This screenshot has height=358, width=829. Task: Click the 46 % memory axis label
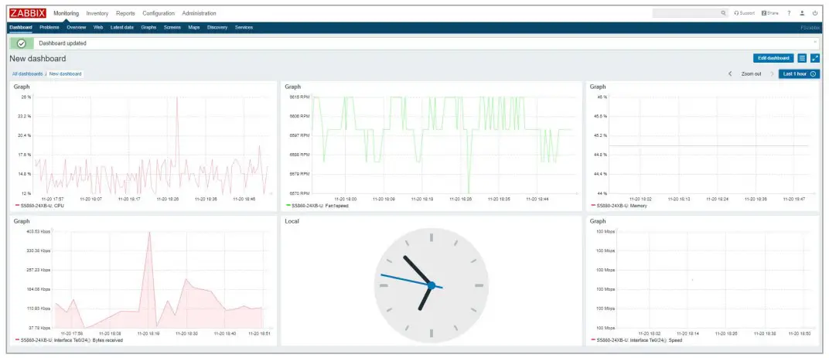(602, 97)
